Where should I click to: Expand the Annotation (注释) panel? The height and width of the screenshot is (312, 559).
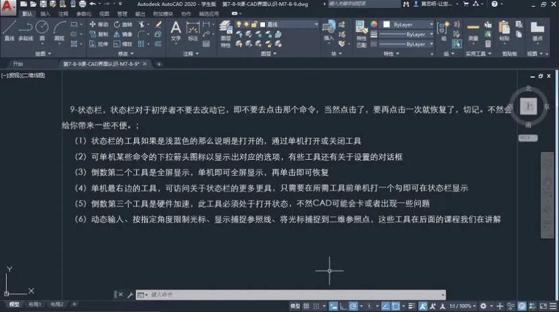tap(191, 53)
